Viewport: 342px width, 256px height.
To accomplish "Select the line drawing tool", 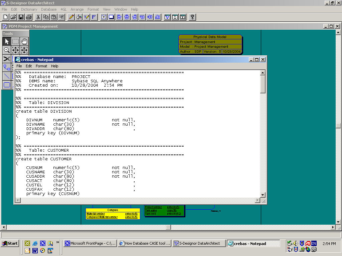I will pyautogui.click(x=7, y=76).
